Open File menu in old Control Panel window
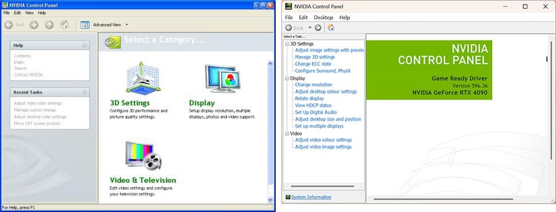Viewport: 556px width, 212px height. [6, 13]
